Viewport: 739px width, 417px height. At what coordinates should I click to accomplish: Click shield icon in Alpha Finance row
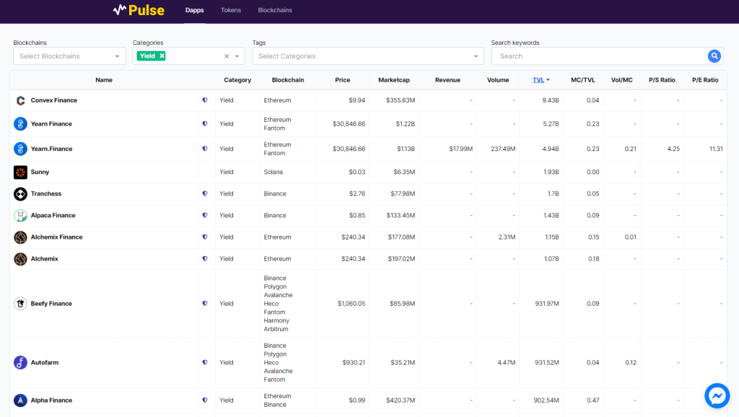tap(204, 400)
